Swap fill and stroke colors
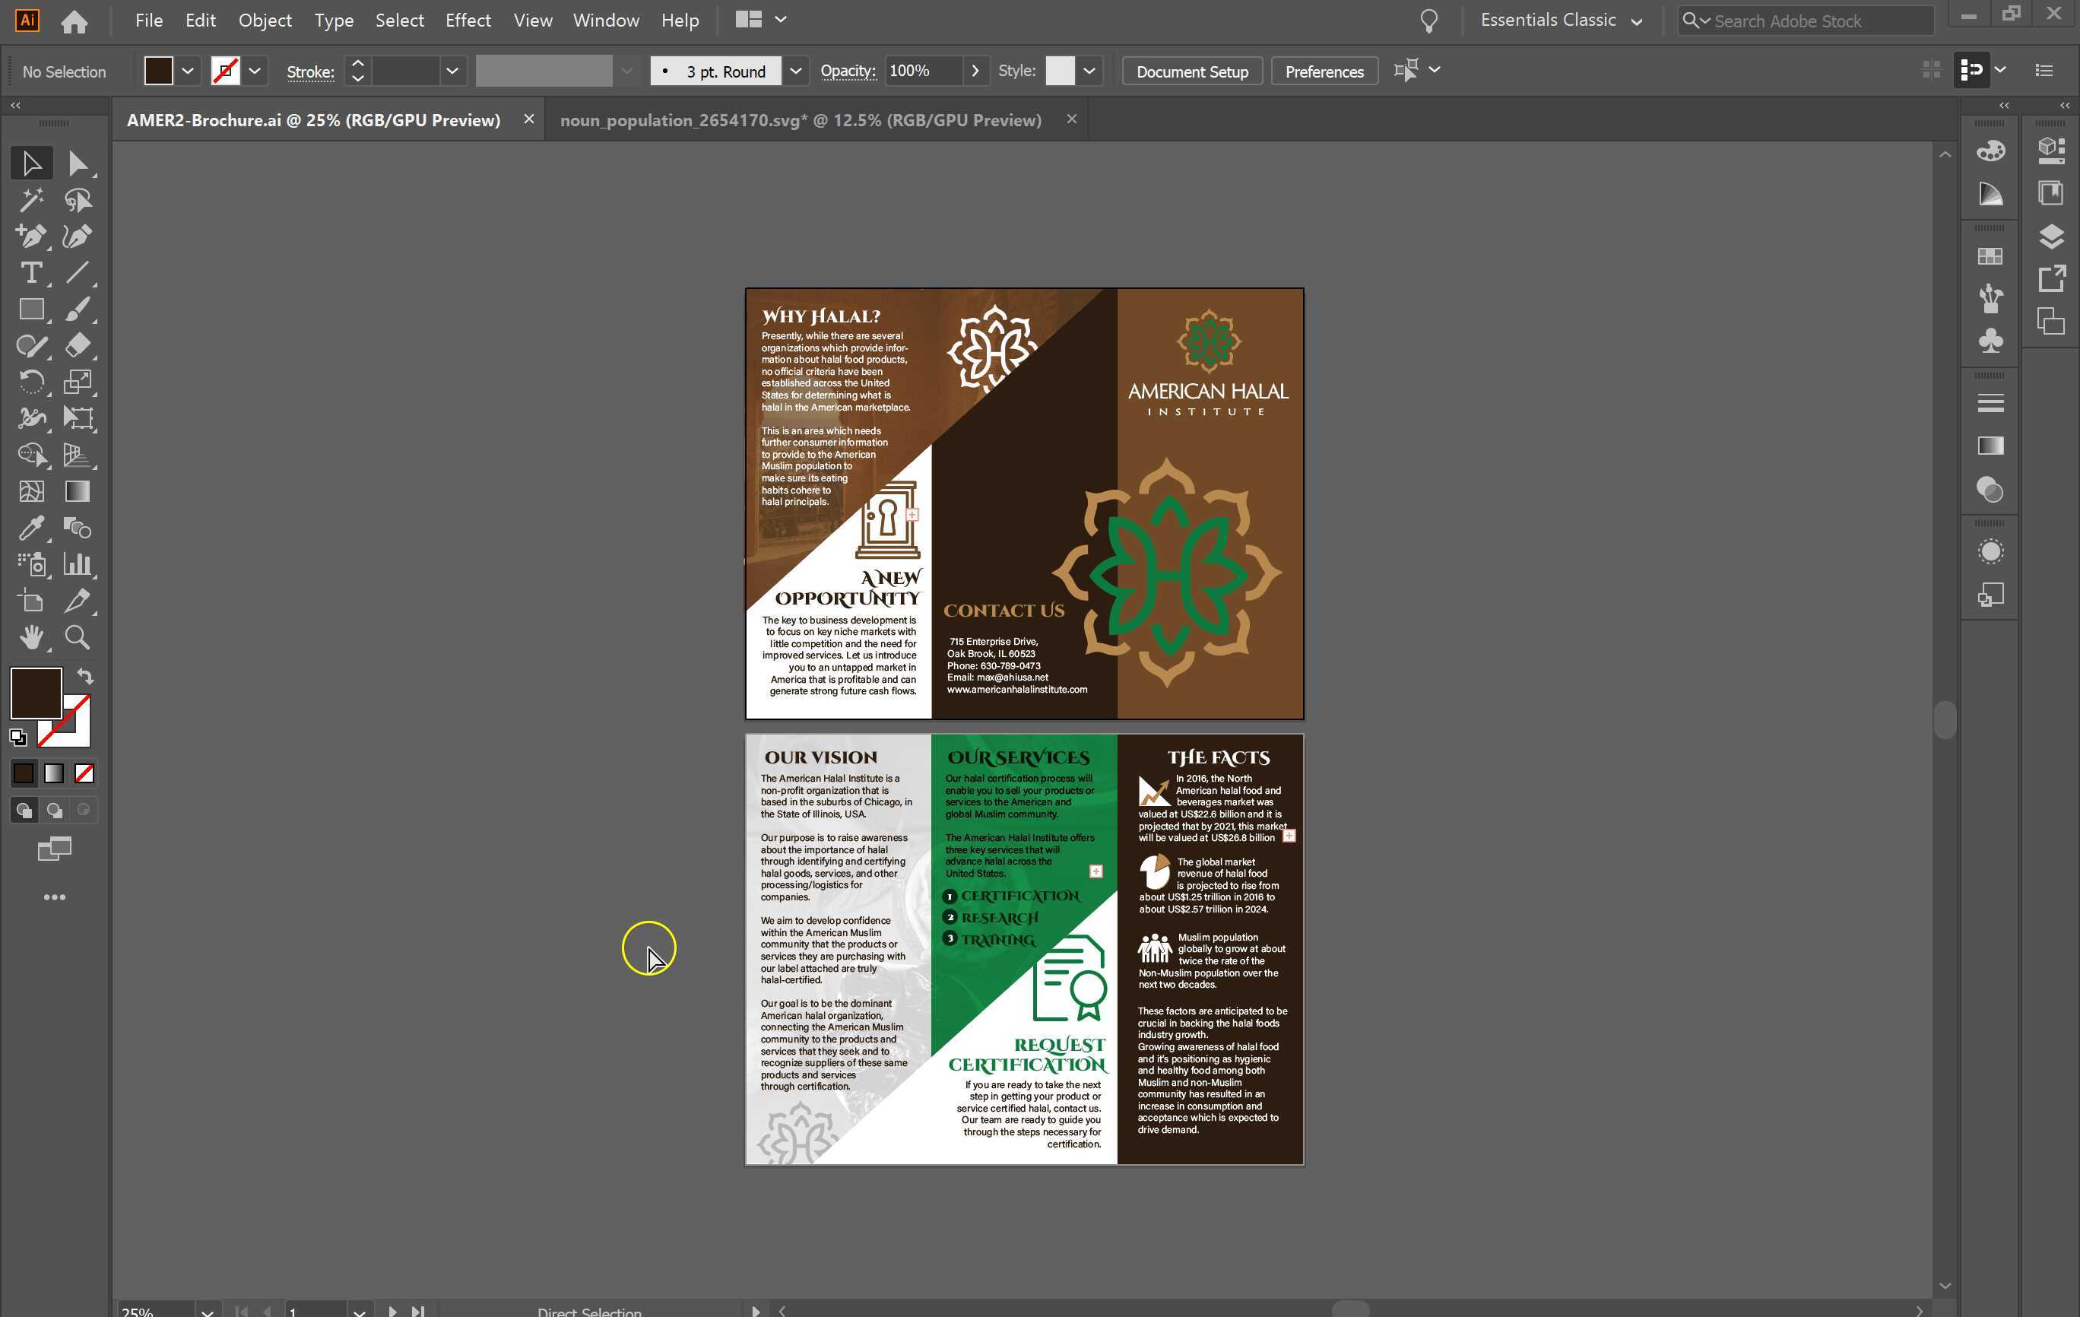The image size is (2080, 1317). 84,677
